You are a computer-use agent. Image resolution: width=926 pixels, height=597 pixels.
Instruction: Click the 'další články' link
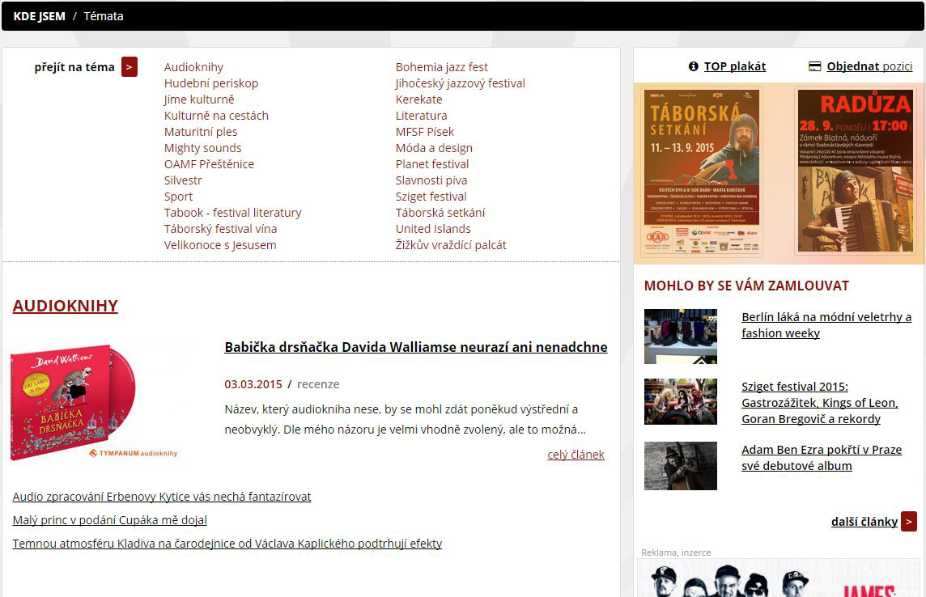[864, 522]
